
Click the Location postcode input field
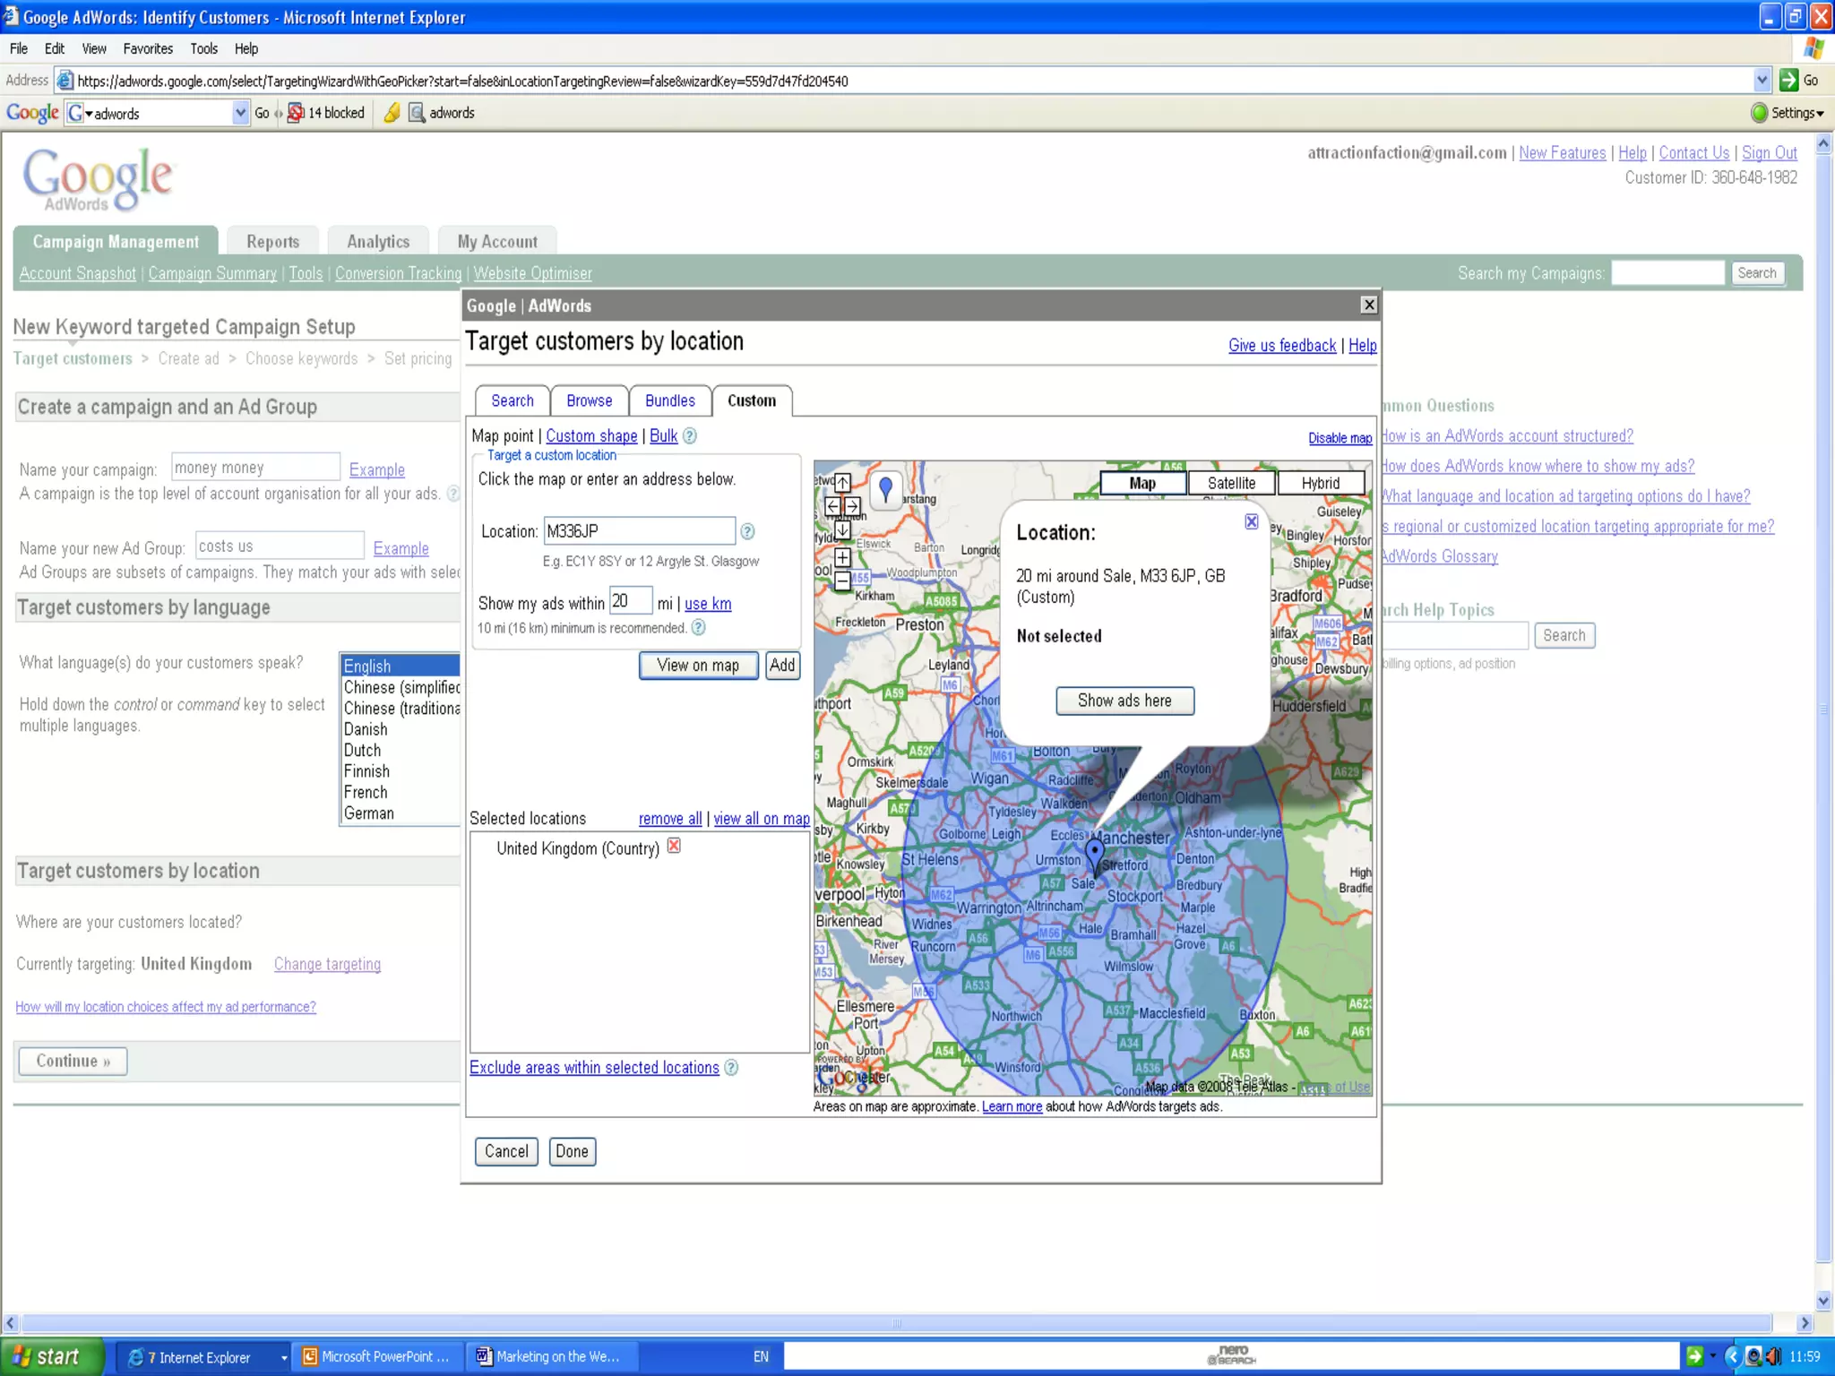point(639,531)
